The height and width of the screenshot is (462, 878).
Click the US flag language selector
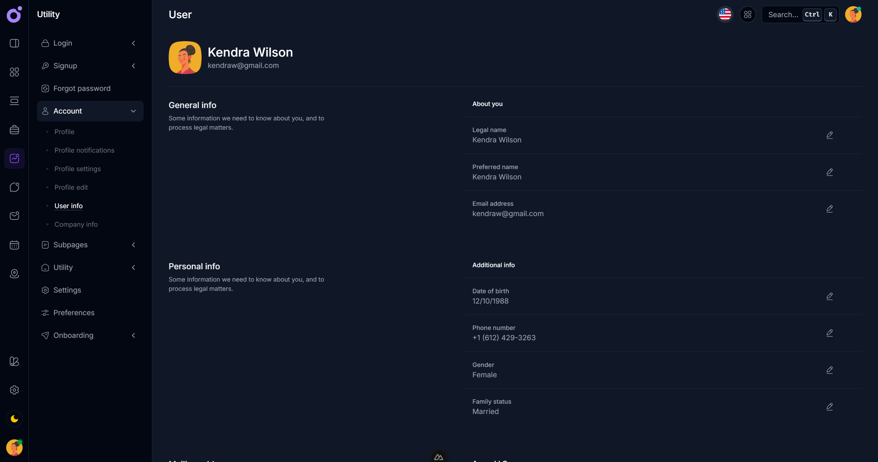[725, 14]
